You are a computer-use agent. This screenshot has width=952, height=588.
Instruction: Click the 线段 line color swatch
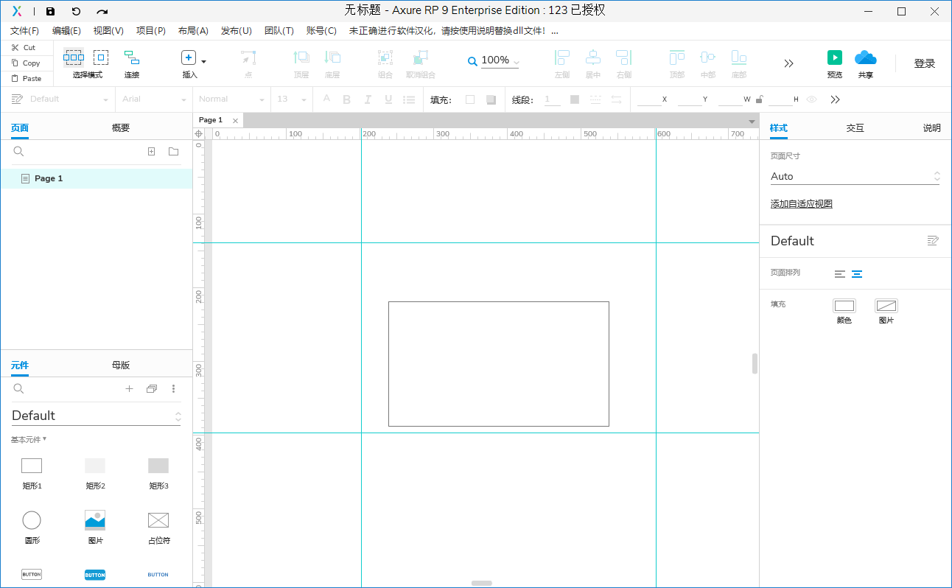click(575, 99)
